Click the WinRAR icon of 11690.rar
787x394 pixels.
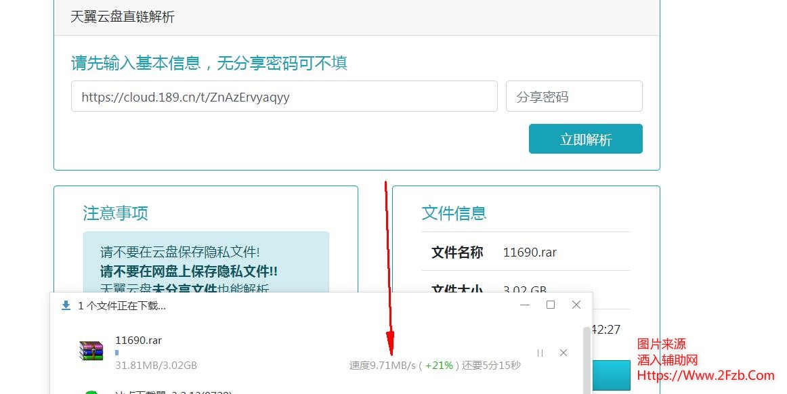pos(91,350)
